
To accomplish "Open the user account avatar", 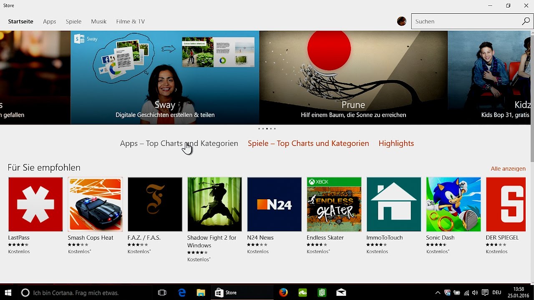I will (402, 21).
